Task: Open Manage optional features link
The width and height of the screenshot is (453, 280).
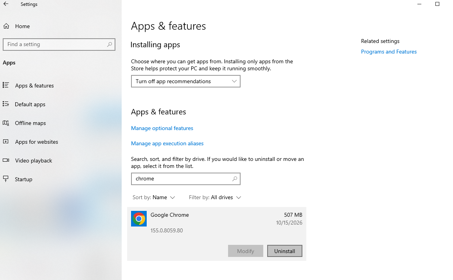Action: pyautogui.click(x=162, y=128)
